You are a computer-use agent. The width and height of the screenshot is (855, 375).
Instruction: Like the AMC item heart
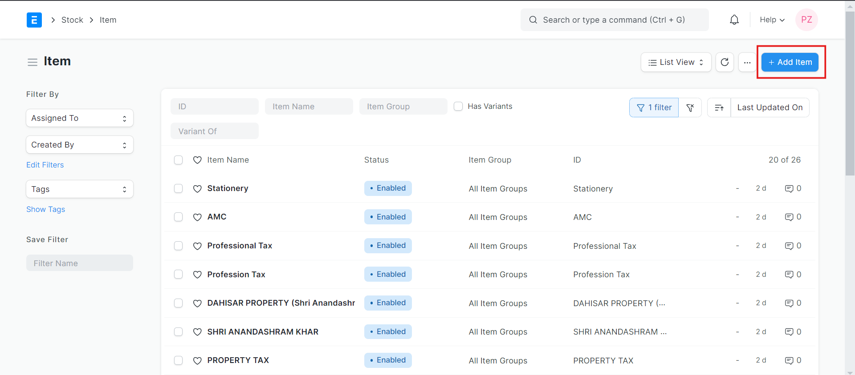(x=197, y=217)
